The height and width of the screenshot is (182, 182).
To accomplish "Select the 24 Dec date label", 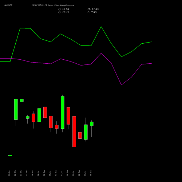I will click(x=15, y=173).
